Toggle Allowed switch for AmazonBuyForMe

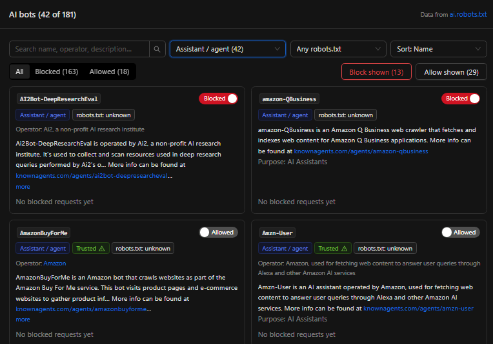point(218,233)
